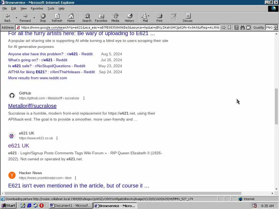Open 'AITHA for liking E621?' Reddit link

click(51, 72)
